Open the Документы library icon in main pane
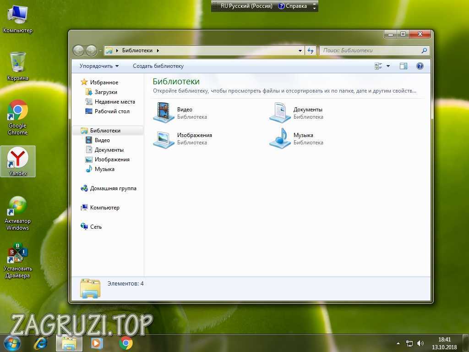This screenshot has height=352, width=469. (280, 113)
